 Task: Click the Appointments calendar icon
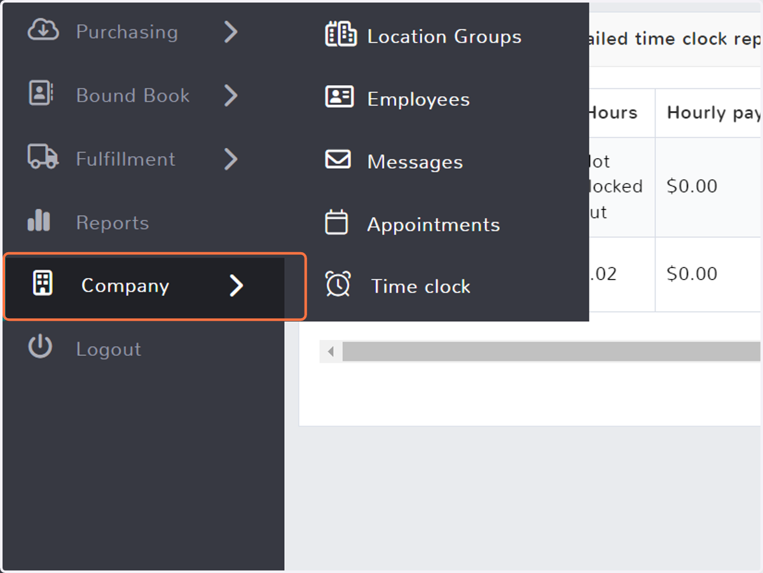[x=336, y=222]
